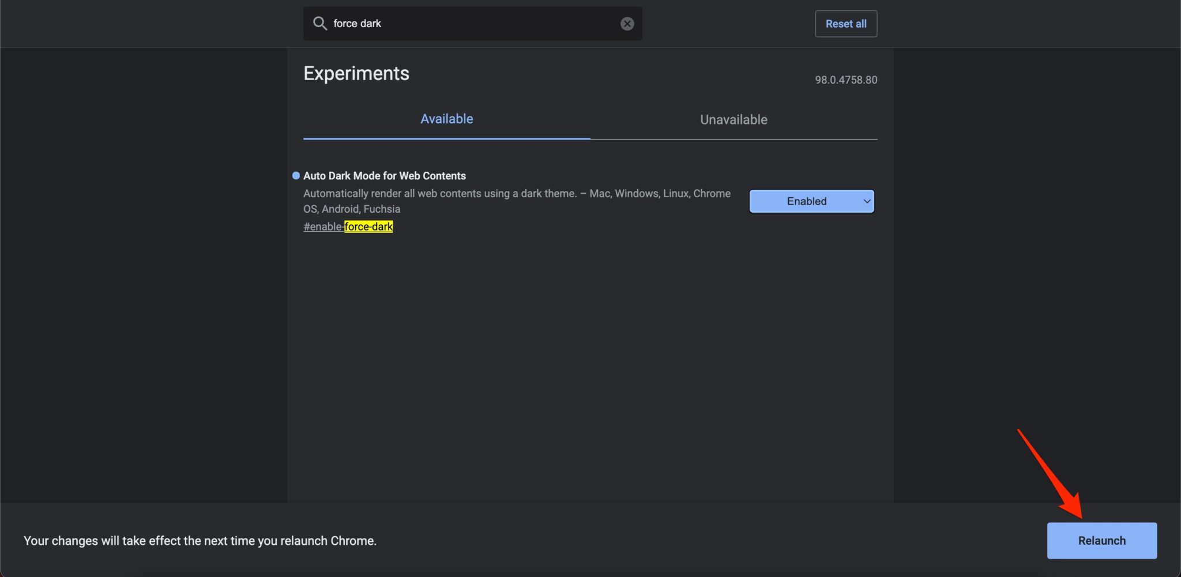Click the Auto Dark Mode flag description text
Screen dimensions: 1181x577
click(516, 201)
